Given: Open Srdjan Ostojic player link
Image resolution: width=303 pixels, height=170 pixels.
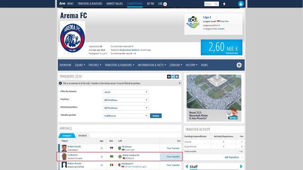Looking at the screenshot, I should [x=74, y=147].
